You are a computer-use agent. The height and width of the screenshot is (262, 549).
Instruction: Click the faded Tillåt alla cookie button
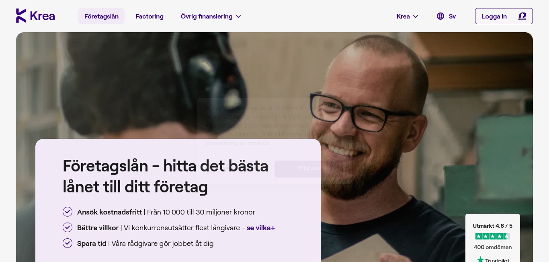click(309, 169)
